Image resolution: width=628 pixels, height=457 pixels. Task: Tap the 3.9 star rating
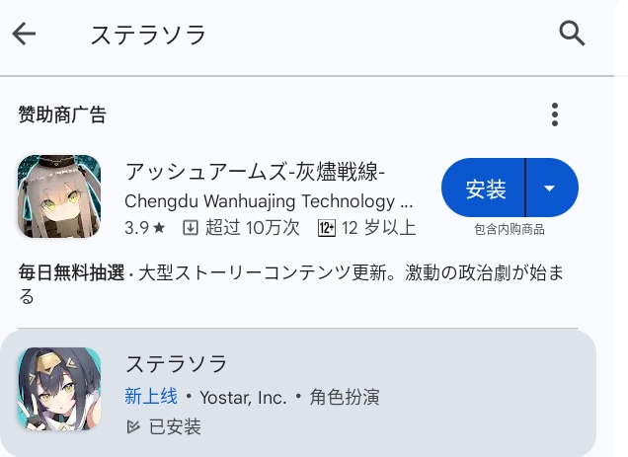144,228
